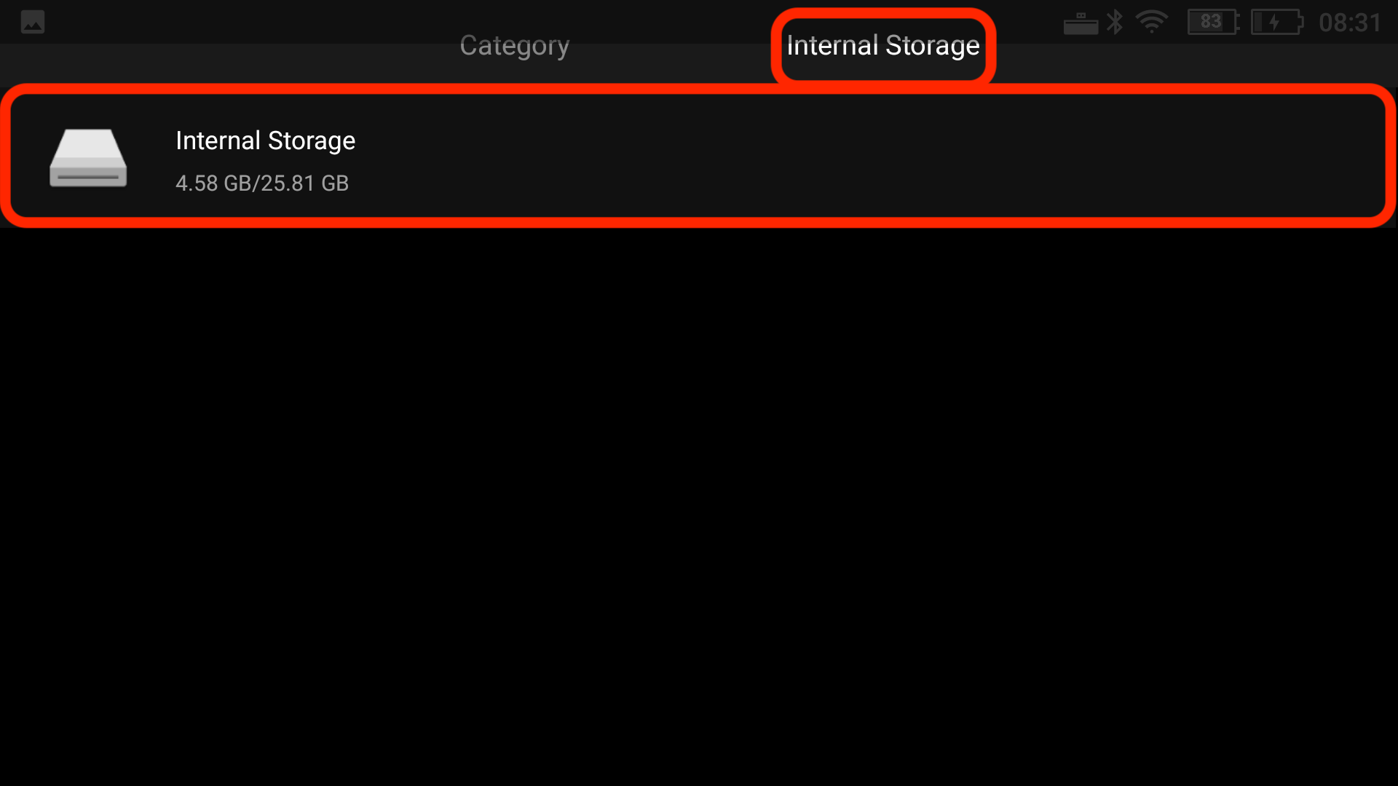The image size is (1398, 786).
Task: Tap the image notification icon
Action: pos(33,22)
